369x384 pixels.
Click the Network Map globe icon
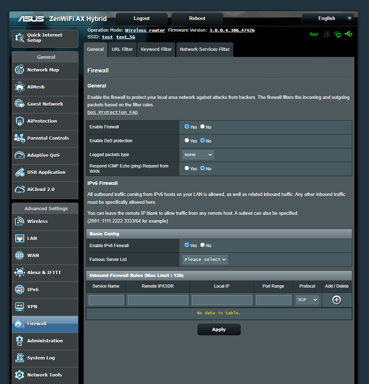20,70
